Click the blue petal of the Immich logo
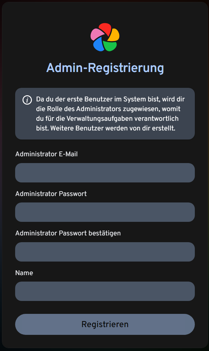The height and width of the screenshot is (351, 209). point(99,44)
